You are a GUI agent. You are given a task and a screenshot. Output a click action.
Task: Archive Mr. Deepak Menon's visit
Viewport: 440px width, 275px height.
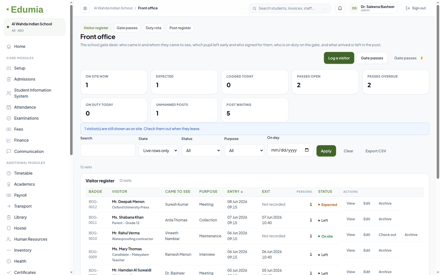tap(385, 203)
